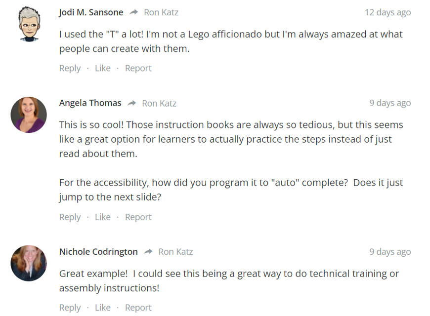
Task: Open Nichole Codrington's profile name link
Action: [x=98, y=252]
